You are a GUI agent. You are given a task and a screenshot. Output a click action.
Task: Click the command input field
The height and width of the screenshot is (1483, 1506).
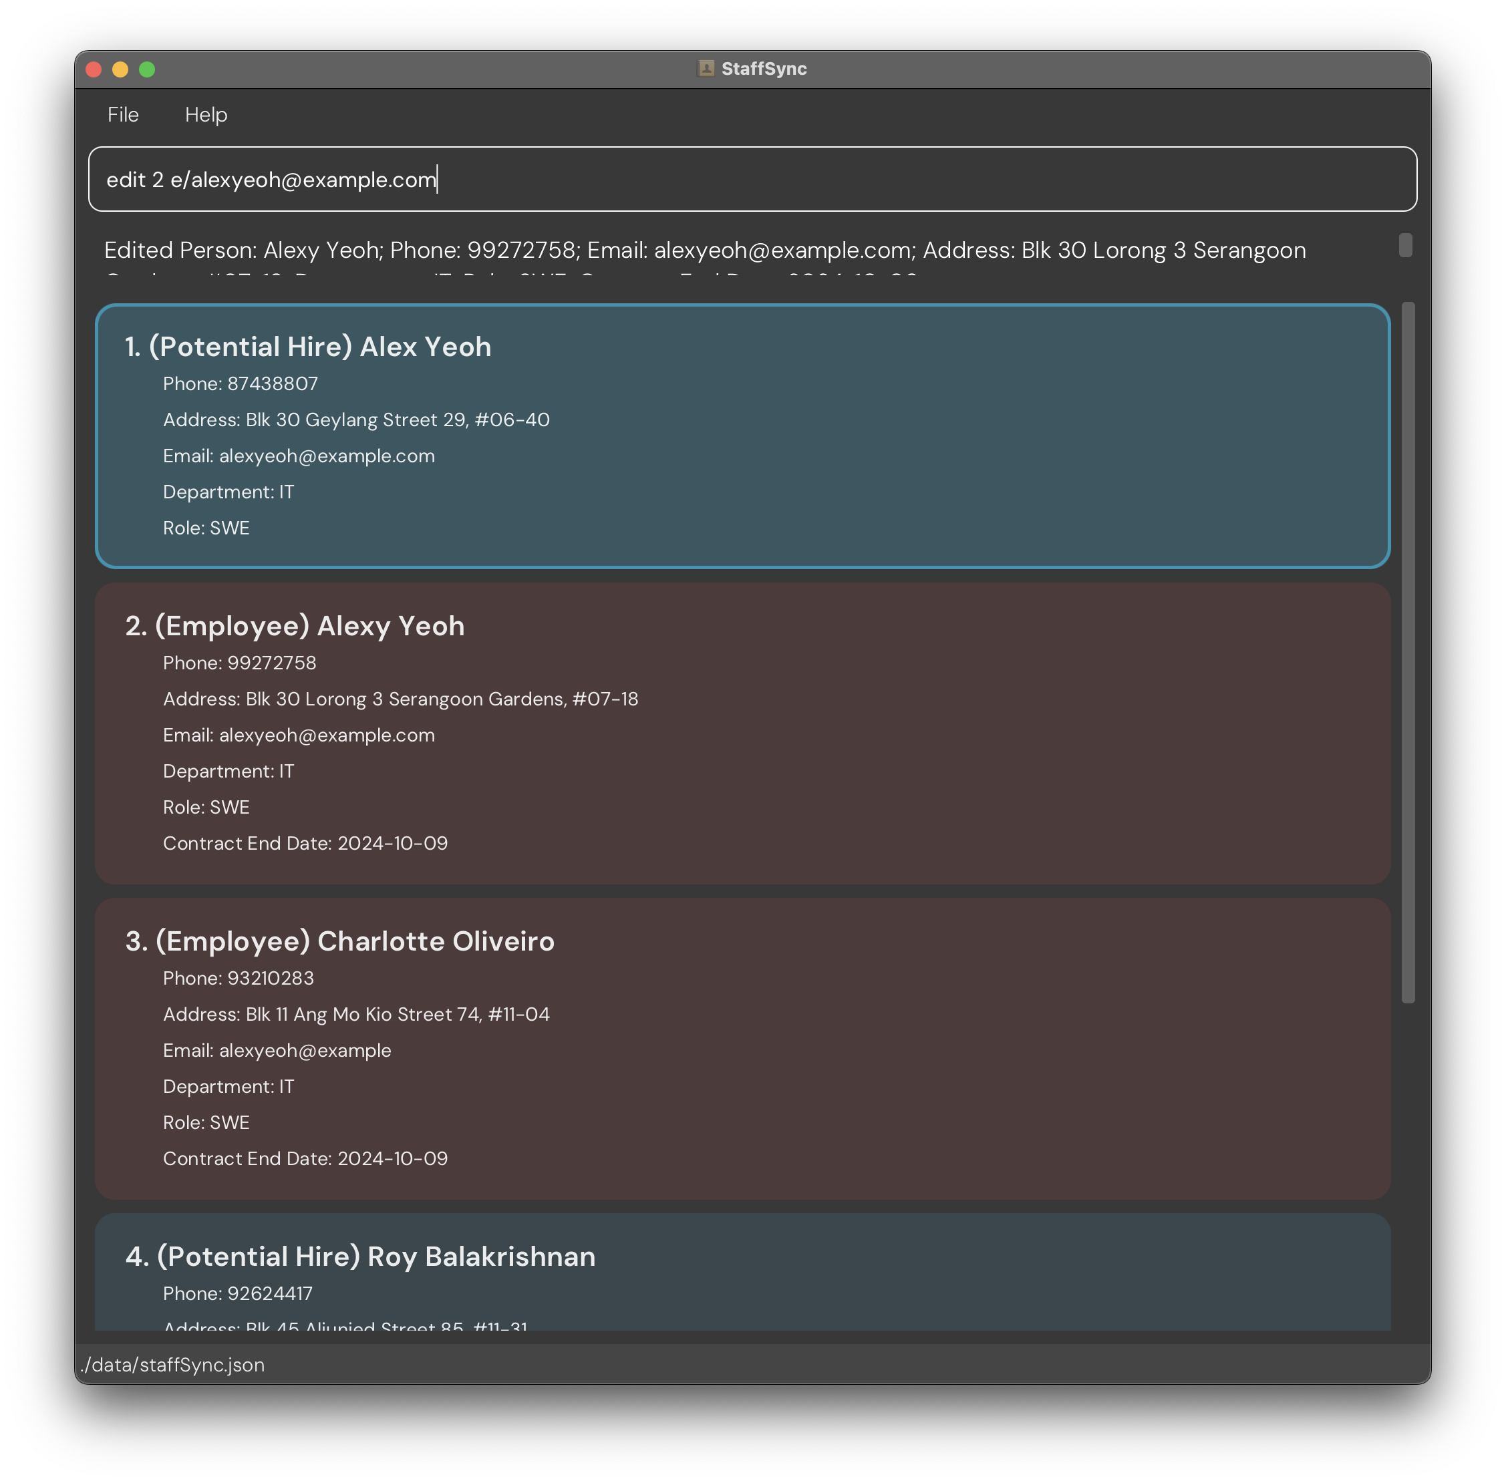coord(752,179)
